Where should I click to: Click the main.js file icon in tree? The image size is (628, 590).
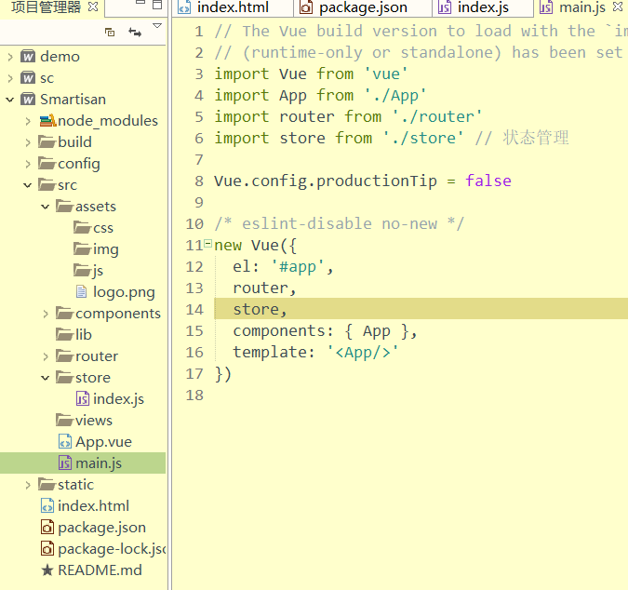coord(65,463)
